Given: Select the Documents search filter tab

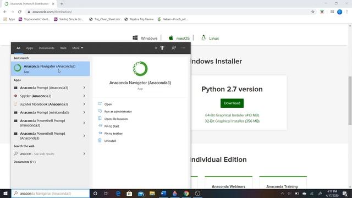Looking at the screenshot, I should click(46, 48).
